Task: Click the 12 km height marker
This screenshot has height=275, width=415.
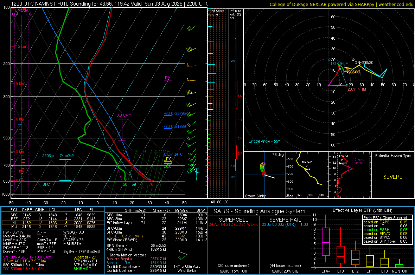Action: pos(21,47)
